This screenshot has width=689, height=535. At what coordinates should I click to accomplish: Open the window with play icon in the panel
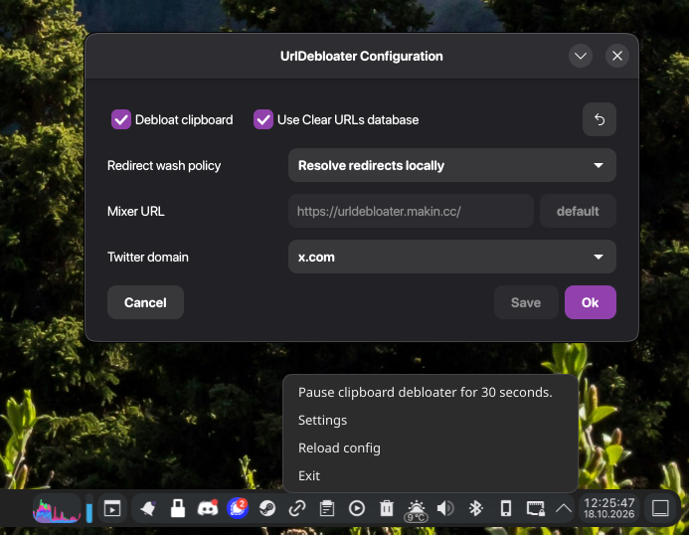coord(112,508)
